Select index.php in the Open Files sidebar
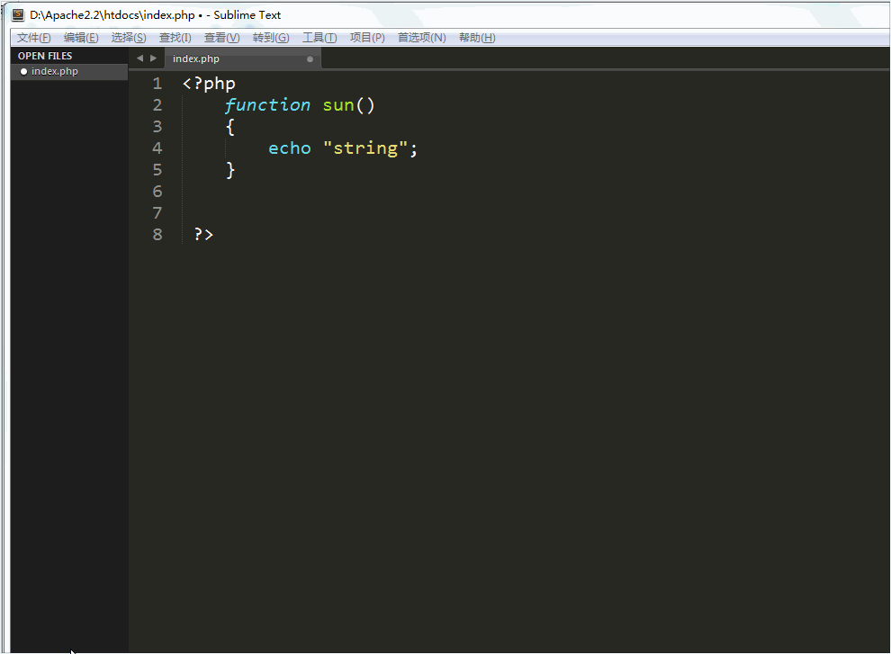 tap(69, 72)
